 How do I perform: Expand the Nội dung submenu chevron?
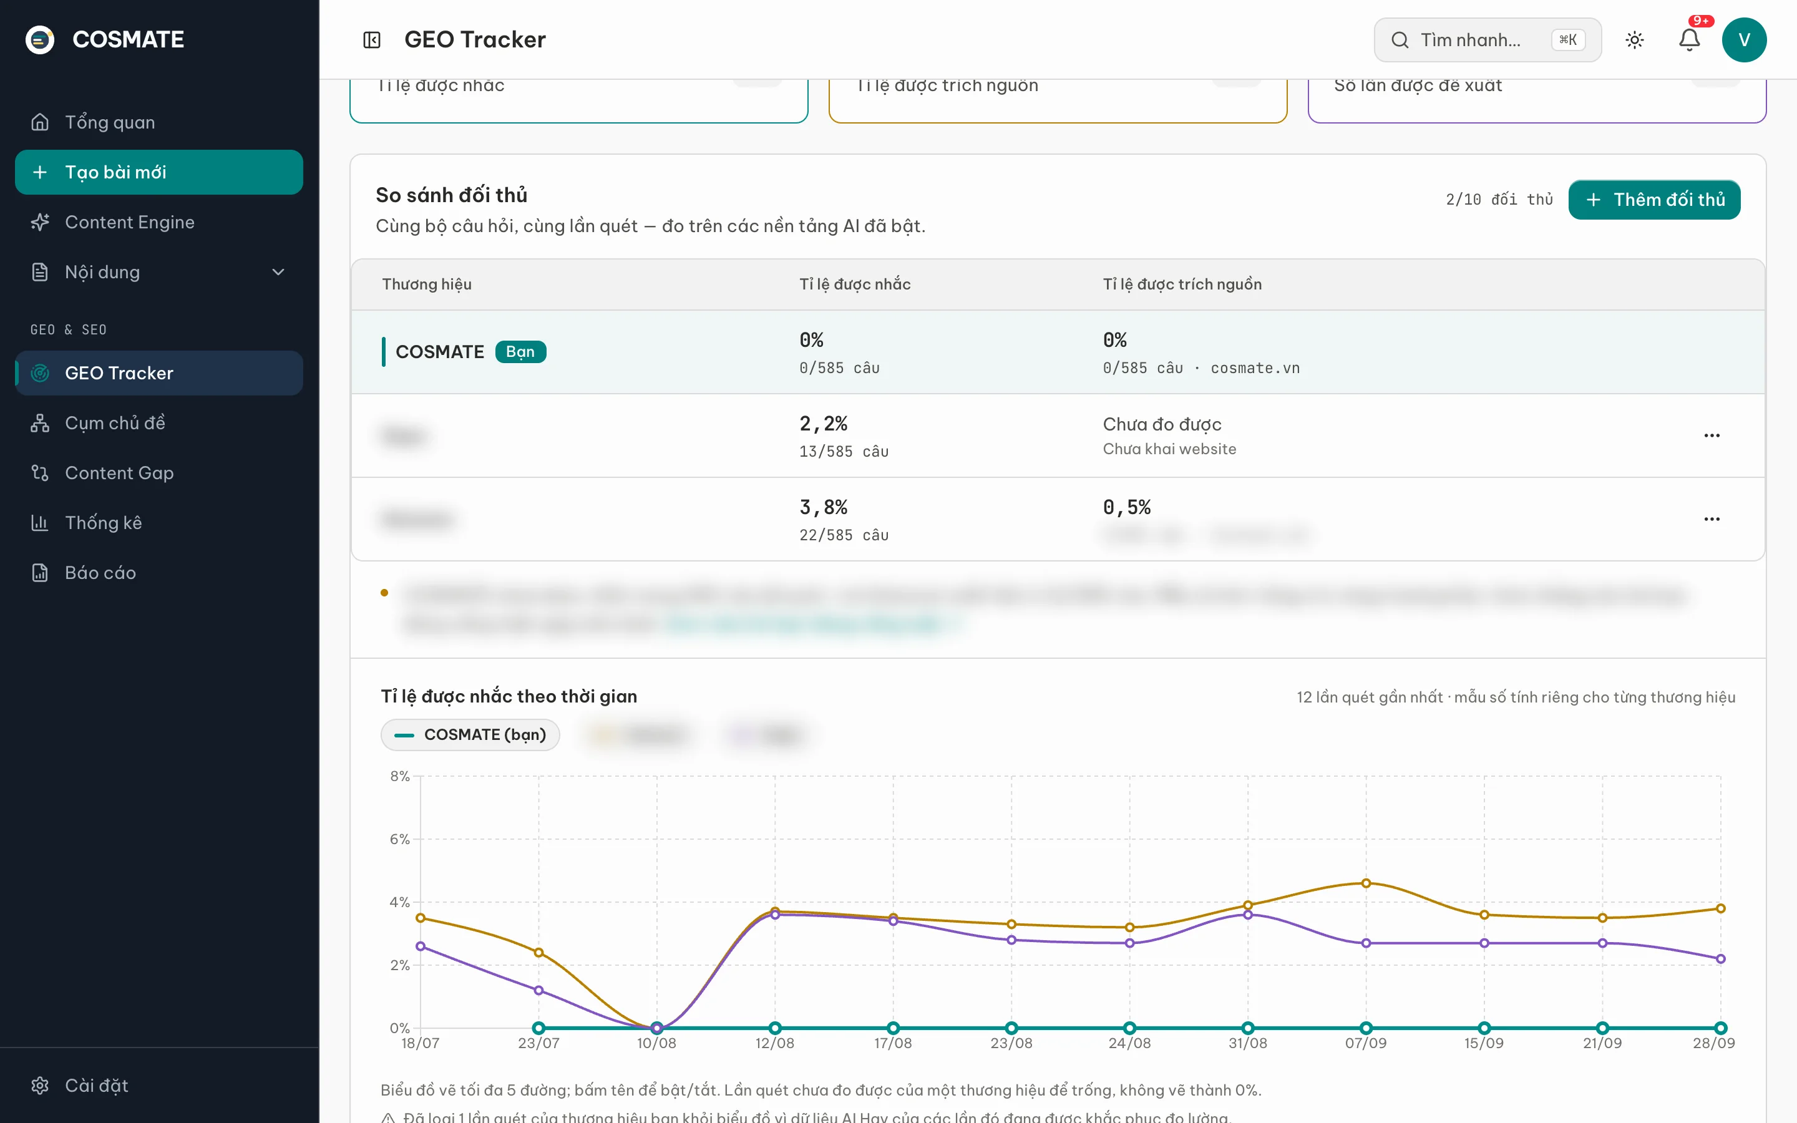[x=278, y=272]
